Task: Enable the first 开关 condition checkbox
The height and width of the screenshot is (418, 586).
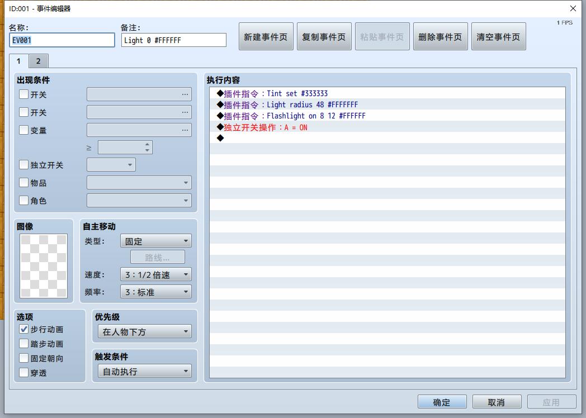Action: point(23,94)
